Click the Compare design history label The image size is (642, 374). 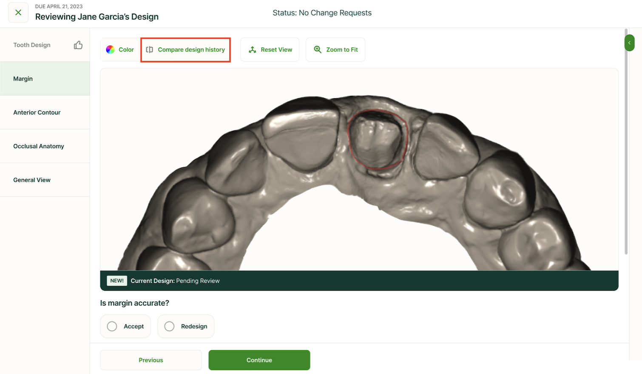(191, 50)
